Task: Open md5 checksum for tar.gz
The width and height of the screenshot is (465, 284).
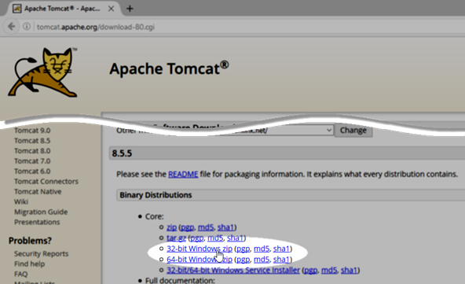Action: point(215,238)
